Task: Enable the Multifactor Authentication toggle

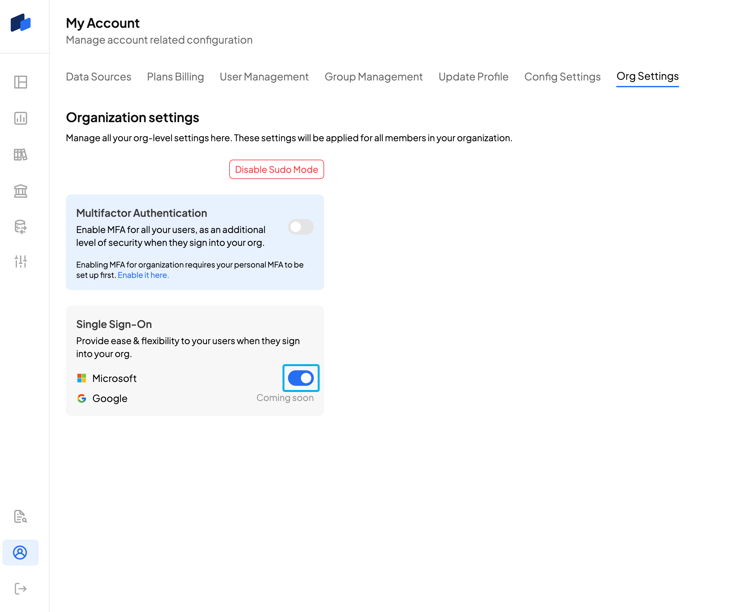Action: [301, 227]
